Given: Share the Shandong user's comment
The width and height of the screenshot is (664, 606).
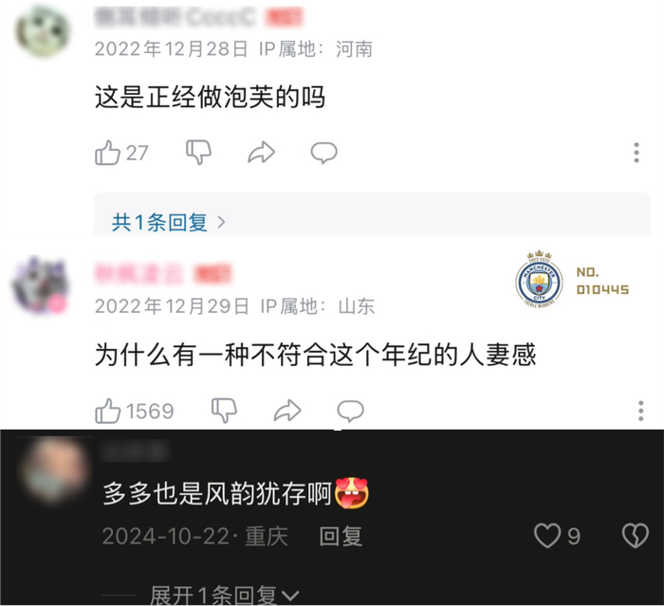Looking at the screenshot, I should 287,411.
